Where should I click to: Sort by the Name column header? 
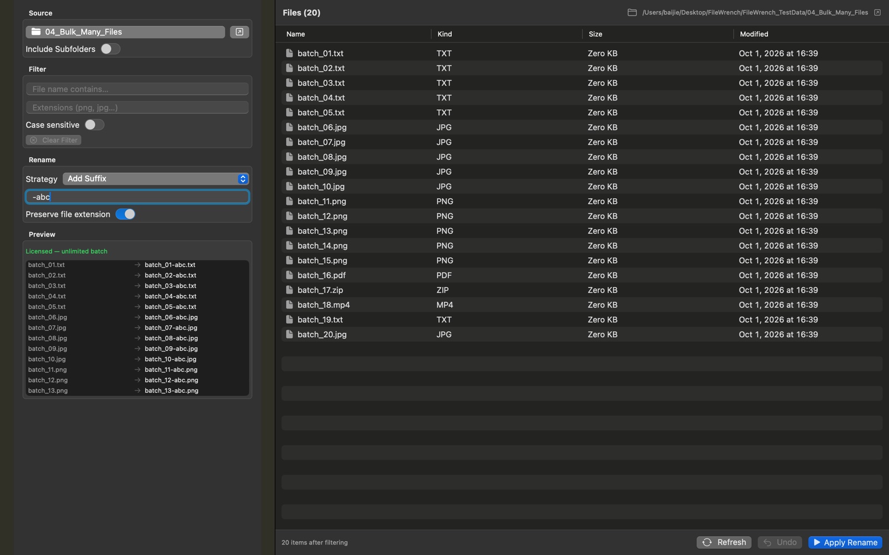(x=296, y=34)
